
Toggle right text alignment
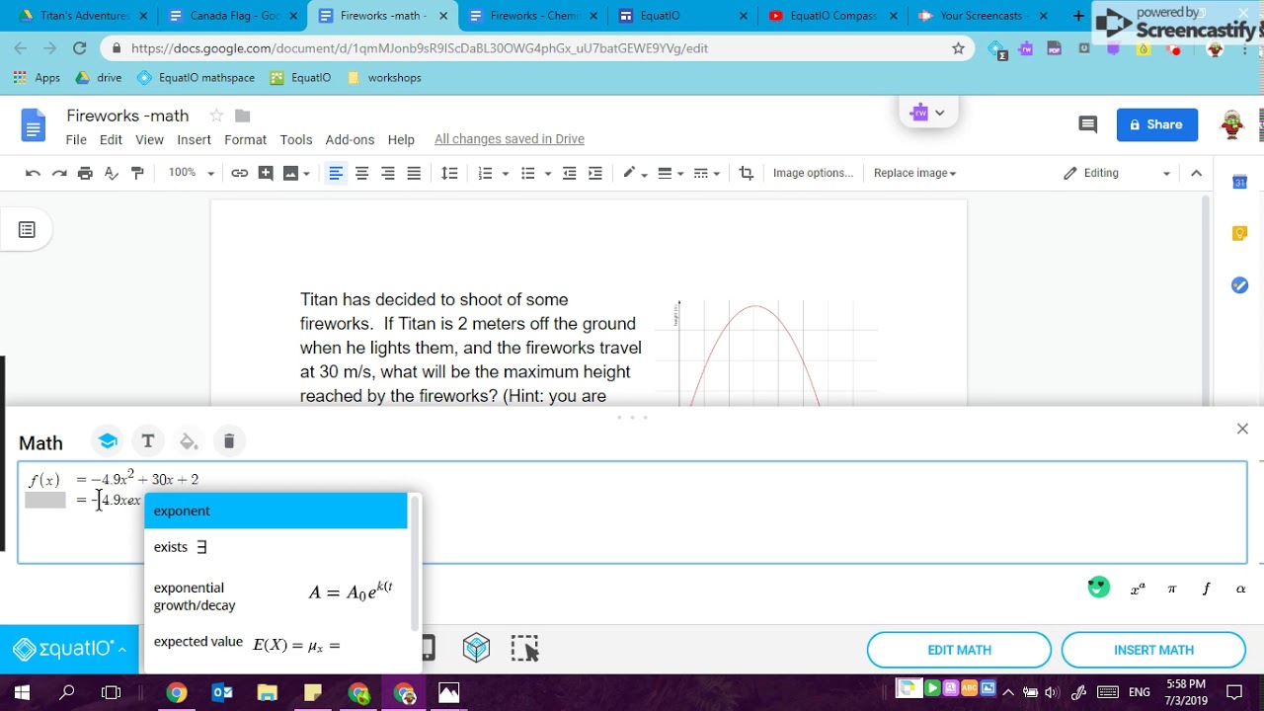click(388, 173)
